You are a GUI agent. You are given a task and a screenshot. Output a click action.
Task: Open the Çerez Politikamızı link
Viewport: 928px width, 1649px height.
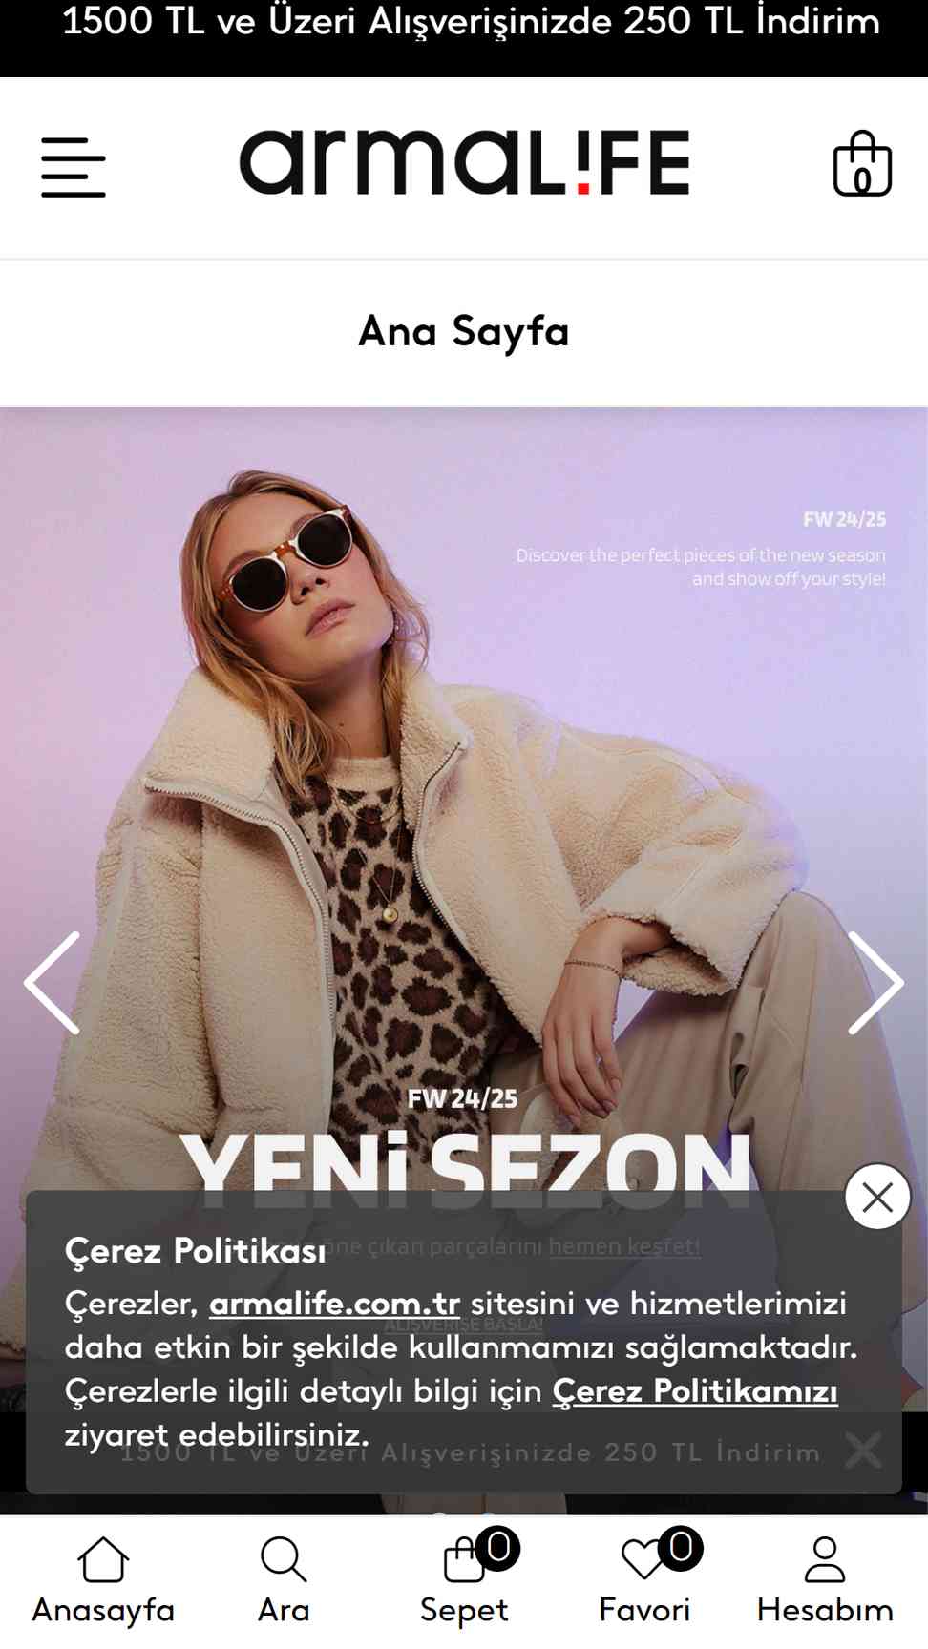point(695,1391)
